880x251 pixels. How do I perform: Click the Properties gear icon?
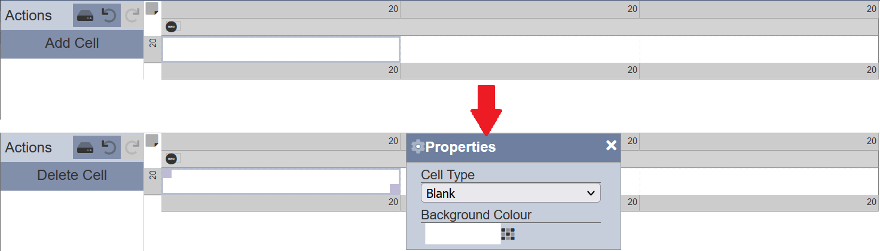[418, 146]
